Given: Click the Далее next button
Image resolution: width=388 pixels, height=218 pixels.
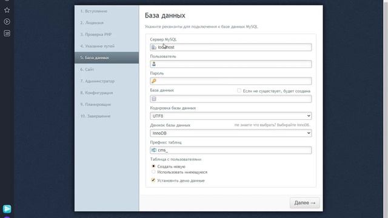Looking at the screenshot, I should point(304,203).
